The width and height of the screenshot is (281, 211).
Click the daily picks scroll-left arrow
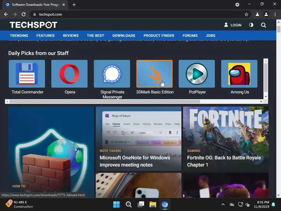coord(7,102)
